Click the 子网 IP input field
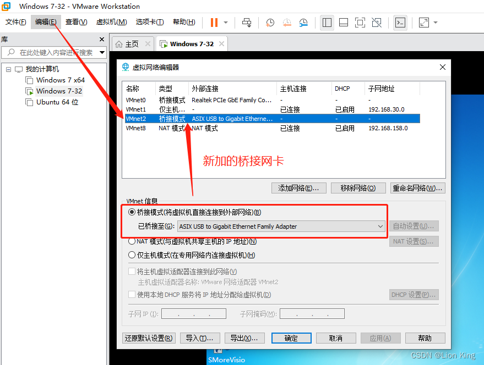Viewport: 484px width, 365px height. tap(193, 314)
